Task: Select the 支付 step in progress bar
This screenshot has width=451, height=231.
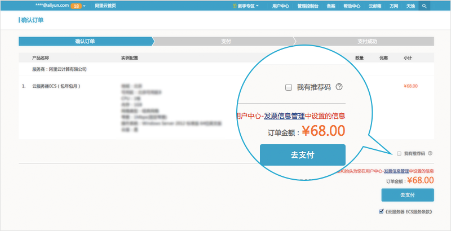Action: (x=226, y=41)
